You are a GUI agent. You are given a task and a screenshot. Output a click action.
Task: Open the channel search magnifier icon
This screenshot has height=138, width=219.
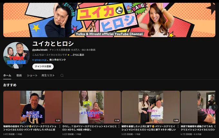(62, 76)
